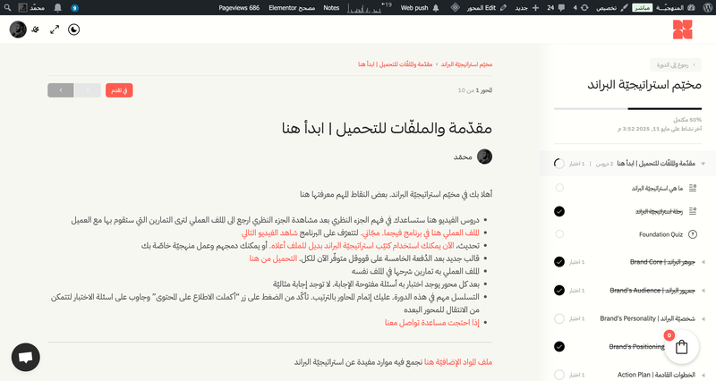Click the pageviews sparkline chart
This screenshot has width=716, height=381.
(x=364, y=8)
